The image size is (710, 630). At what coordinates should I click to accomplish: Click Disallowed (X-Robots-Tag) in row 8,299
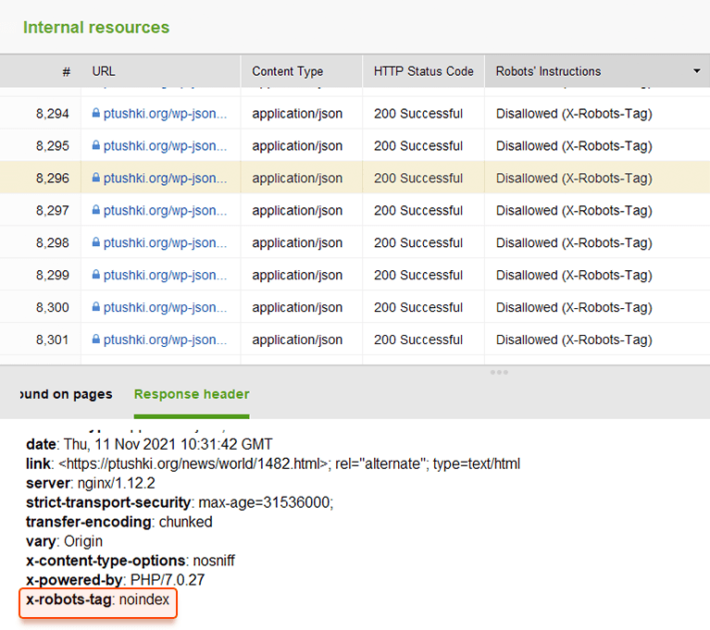(574, 275)
